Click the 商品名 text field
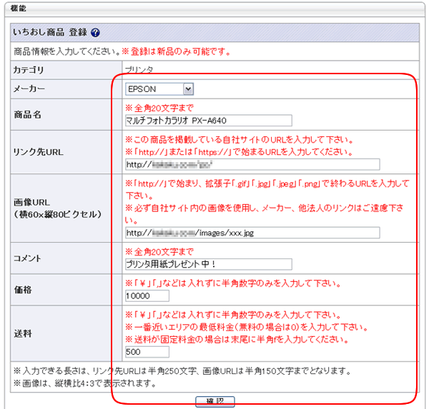 208,121
